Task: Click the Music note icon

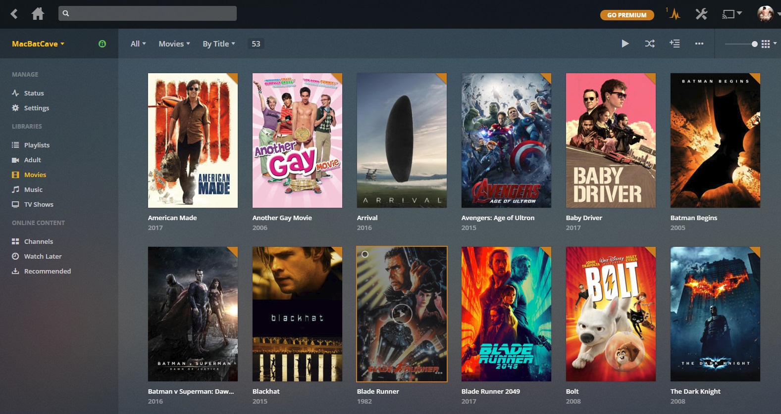Action: pyautogui.click(x=15, y=189)
